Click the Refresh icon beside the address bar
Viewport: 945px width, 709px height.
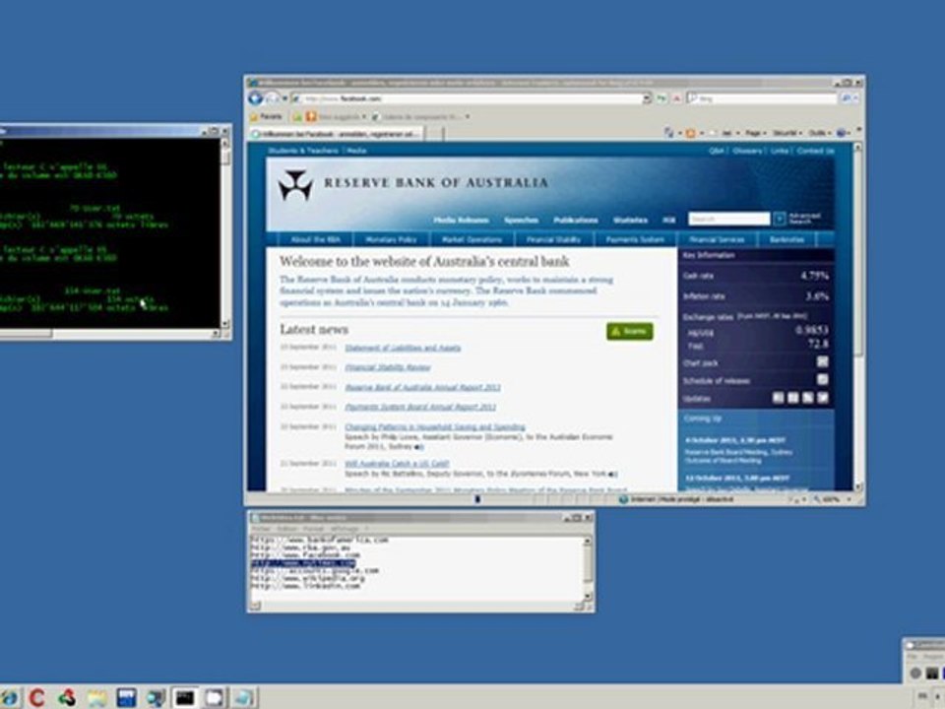(x=661, y=98)
